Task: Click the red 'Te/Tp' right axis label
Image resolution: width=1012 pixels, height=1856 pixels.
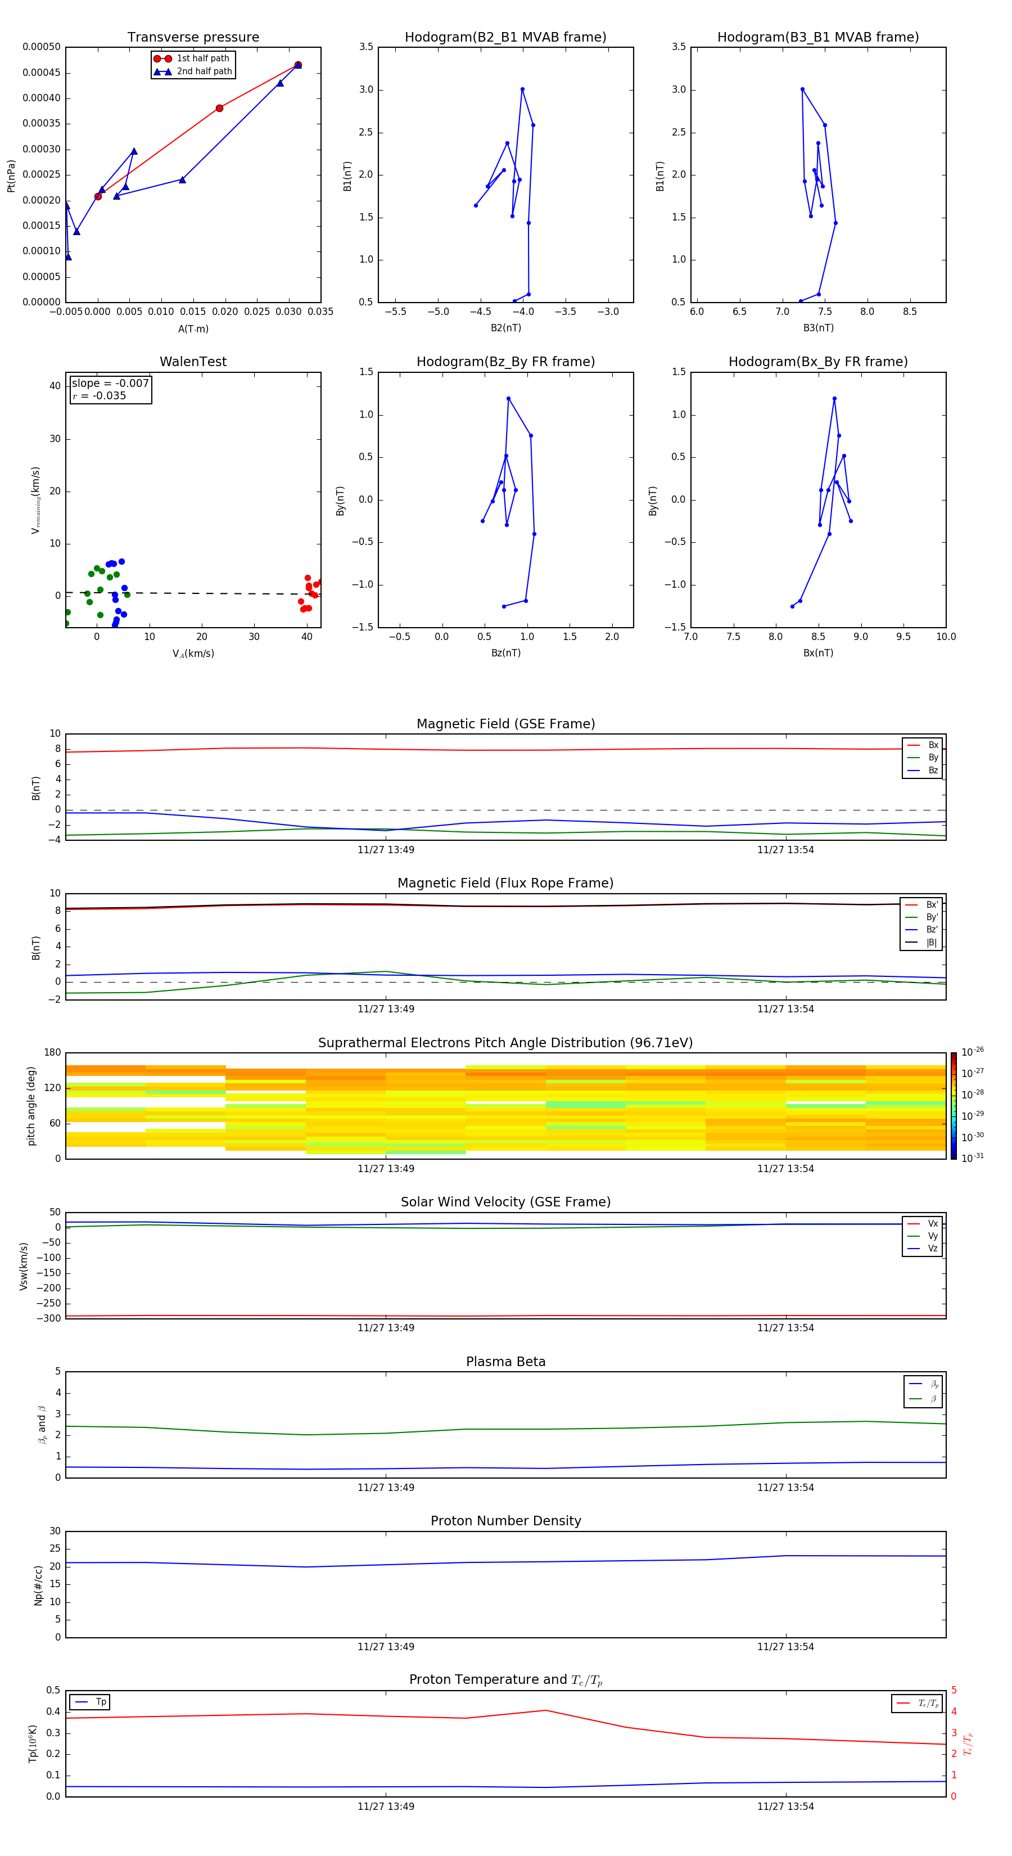Action: pyautogui.click(x=968, y=1744)
